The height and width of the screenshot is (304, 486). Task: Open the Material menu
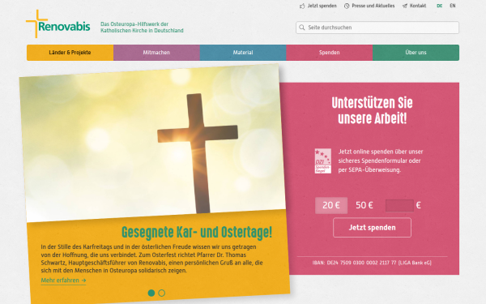pyautogui.click(x=243, y=53)
